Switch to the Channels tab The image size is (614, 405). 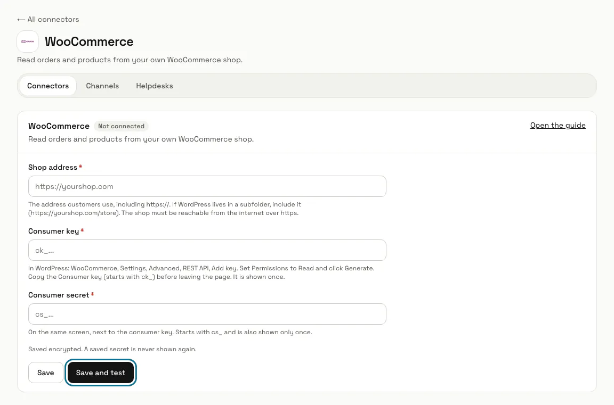click(102, 86)
